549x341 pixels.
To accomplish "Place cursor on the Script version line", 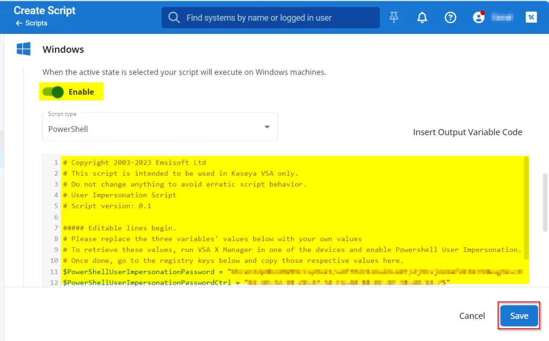I will click(107, 206).
